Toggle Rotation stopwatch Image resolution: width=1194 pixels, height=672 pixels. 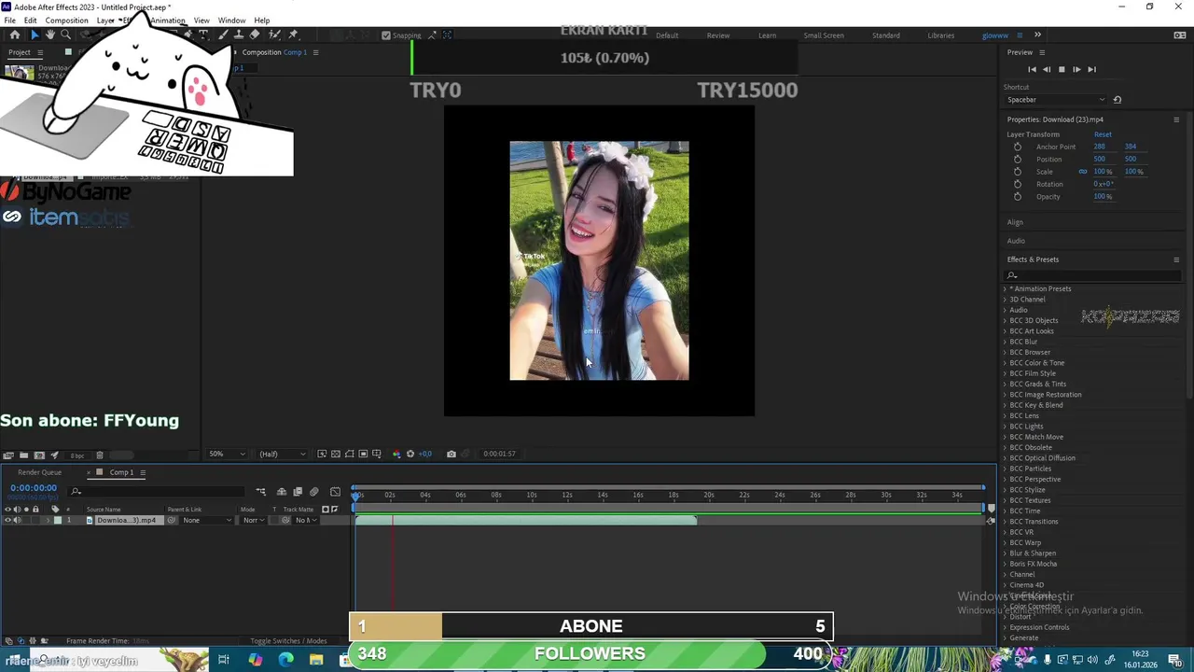point(1018,184)
